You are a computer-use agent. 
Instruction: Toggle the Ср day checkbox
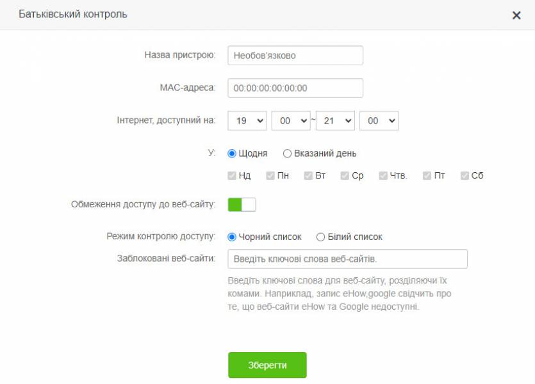click(x=345, y=175)
